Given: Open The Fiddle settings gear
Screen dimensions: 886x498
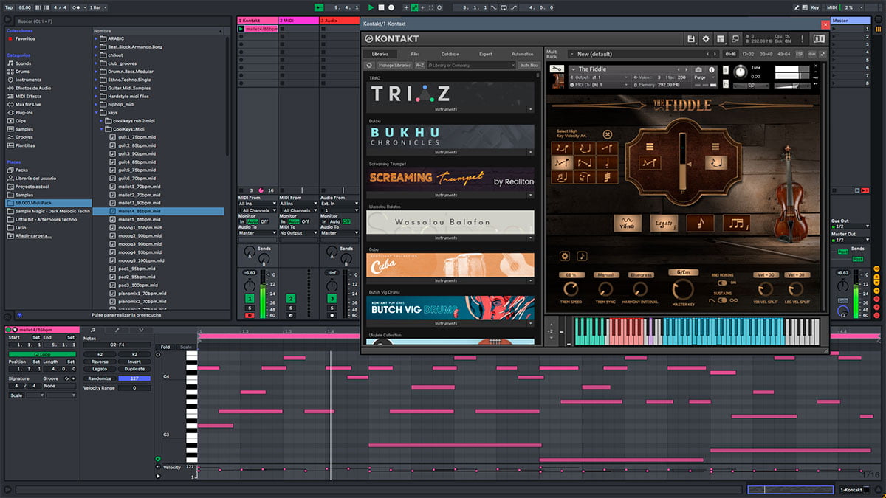Looking at the screenshot, I should click(x=565, y=256).
